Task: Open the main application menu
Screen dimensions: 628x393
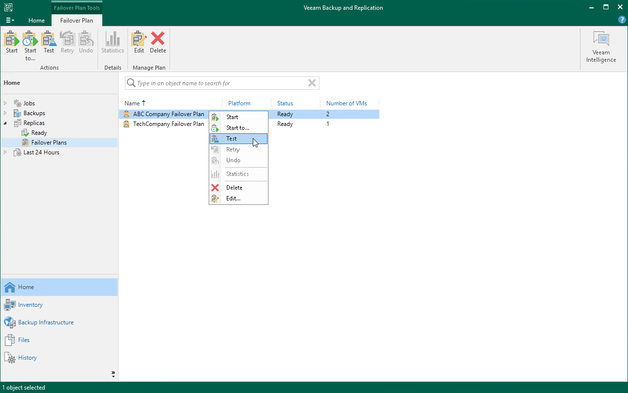Action: point(10,20)
